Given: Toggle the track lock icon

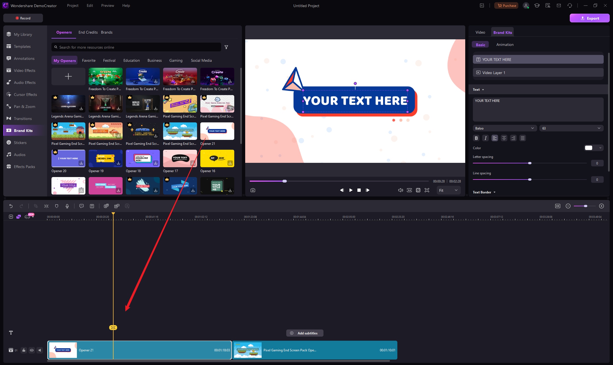Looking at the screenshot, I should tap(24, 350).
